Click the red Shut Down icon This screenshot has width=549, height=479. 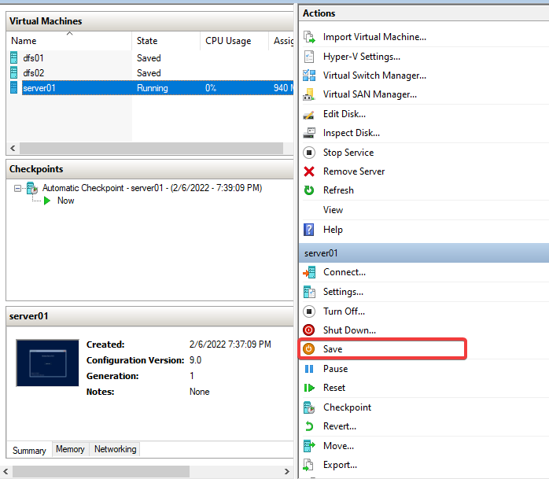(309, 330)
